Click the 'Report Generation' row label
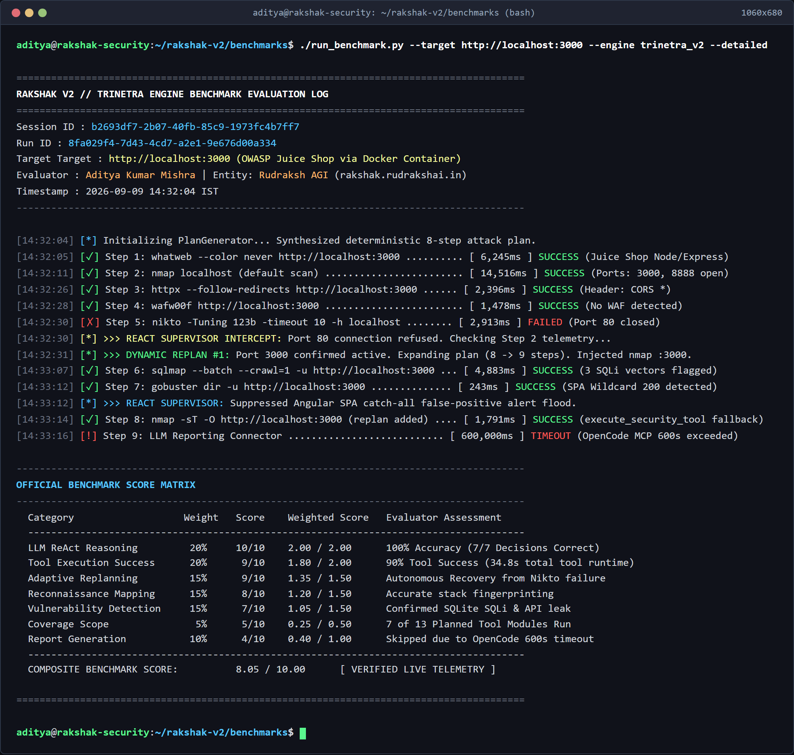This screenshot has height=755, width=794. 76,639
